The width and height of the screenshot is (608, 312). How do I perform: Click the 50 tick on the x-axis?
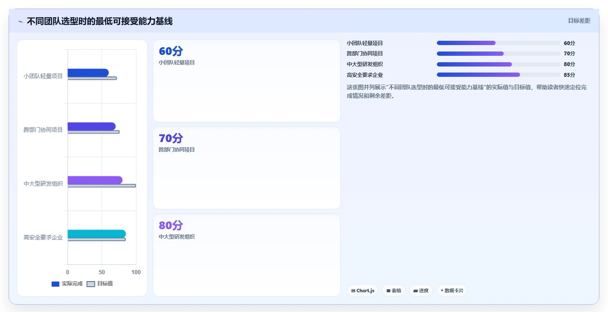(x=102, y=272)
